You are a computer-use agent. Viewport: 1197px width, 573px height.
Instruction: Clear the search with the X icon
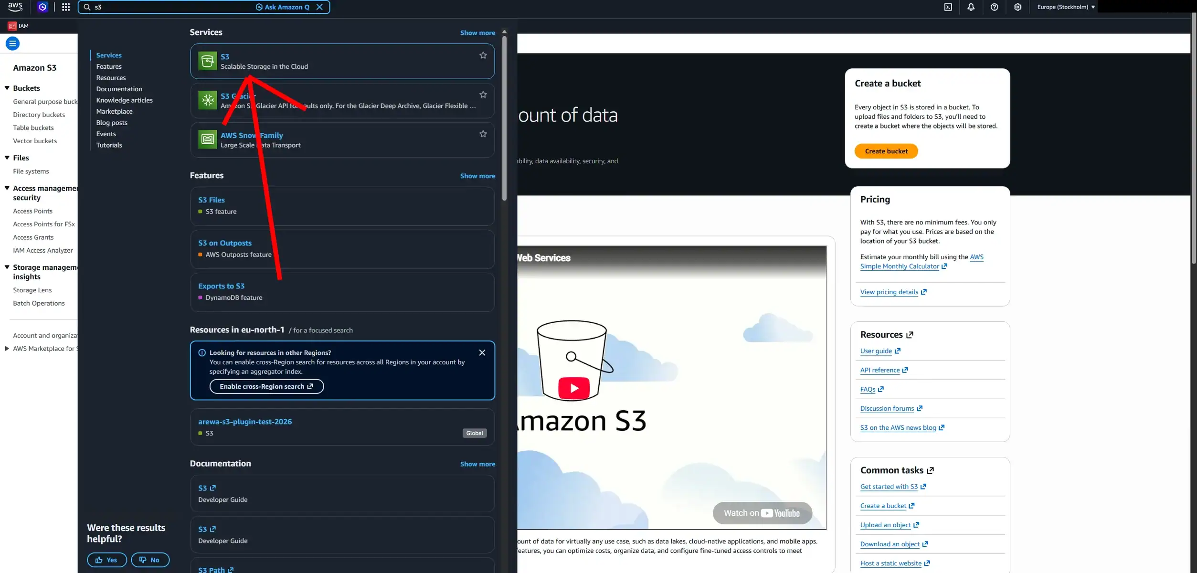point(319,7)
